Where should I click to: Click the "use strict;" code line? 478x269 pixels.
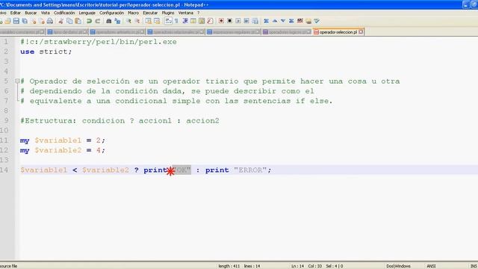click(46, 52)
